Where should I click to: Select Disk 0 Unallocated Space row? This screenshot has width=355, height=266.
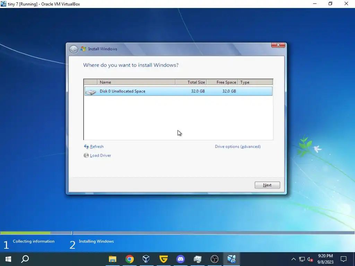coord(179,91)
